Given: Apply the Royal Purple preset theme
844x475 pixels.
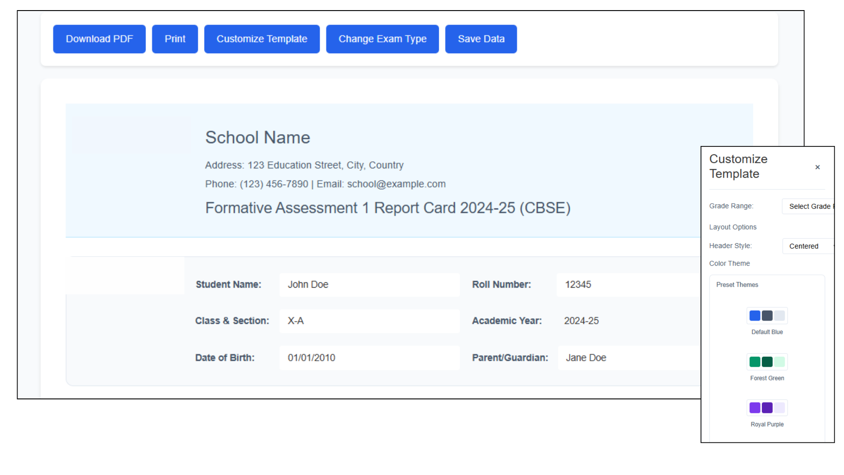Looking at the screenshot, I should coord(767,408).
